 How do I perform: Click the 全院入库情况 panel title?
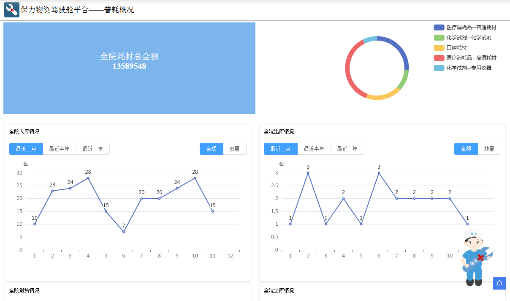pos(24,132)
